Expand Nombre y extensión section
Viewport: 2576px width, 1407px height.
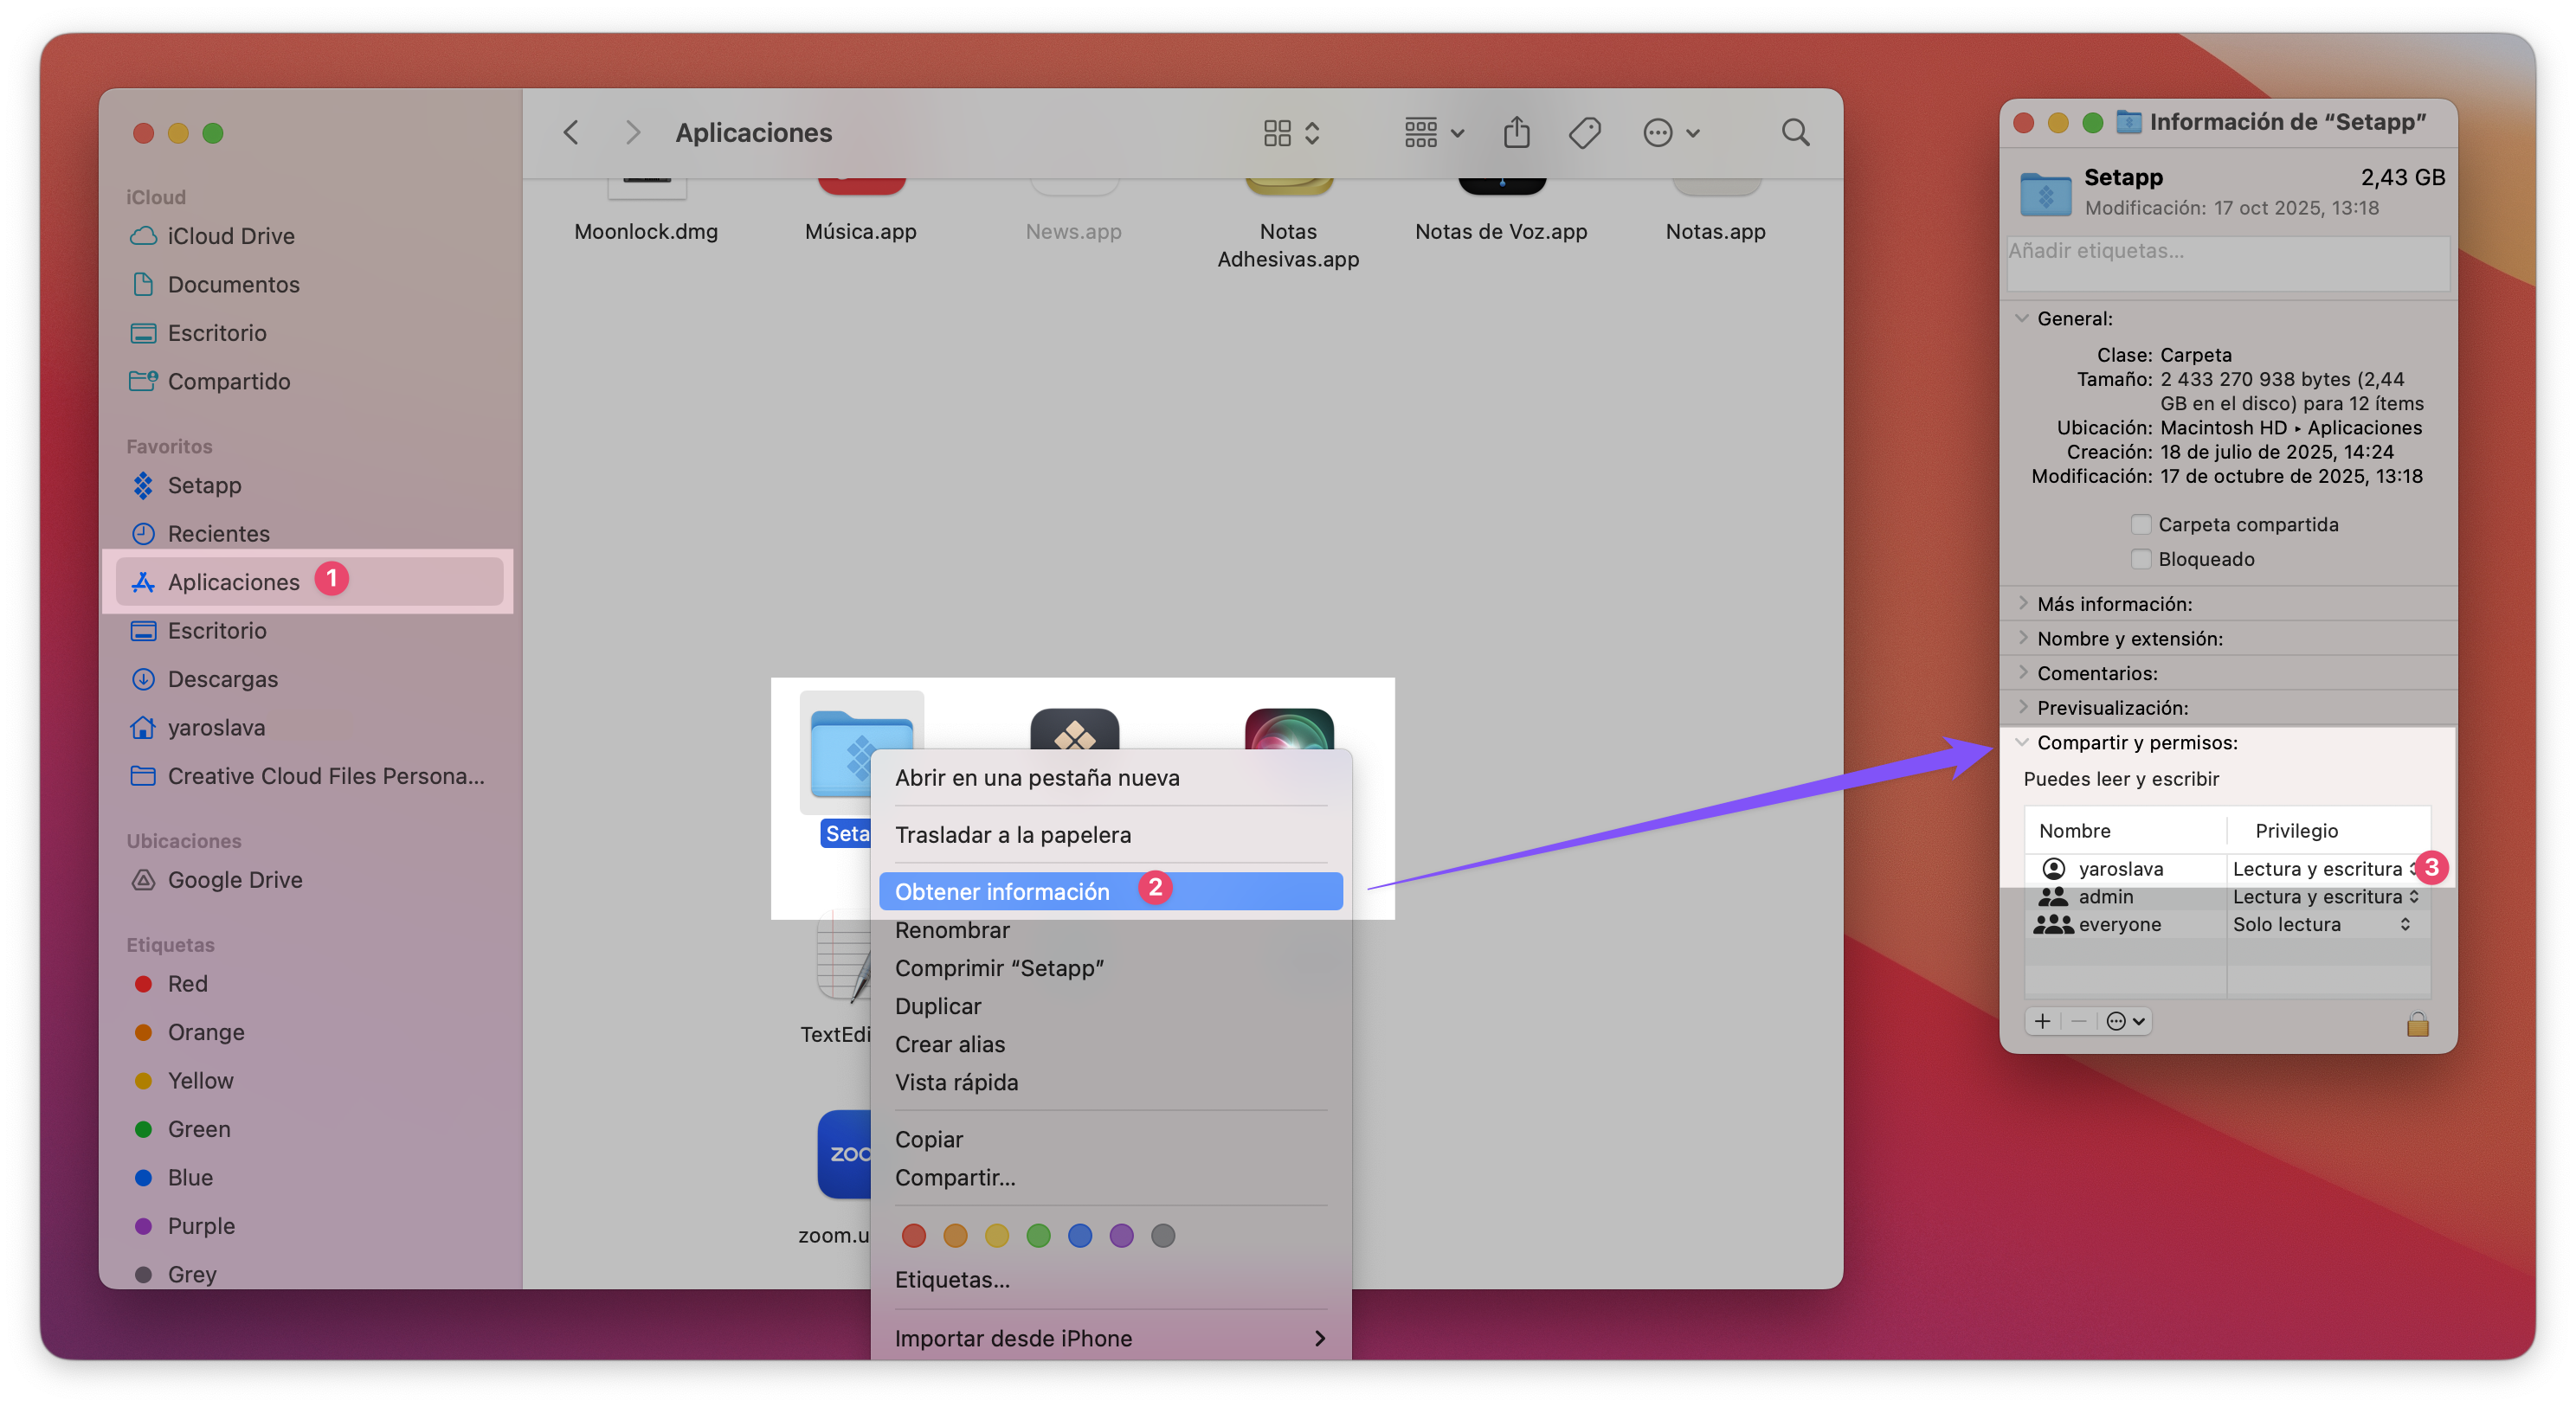2022,638
